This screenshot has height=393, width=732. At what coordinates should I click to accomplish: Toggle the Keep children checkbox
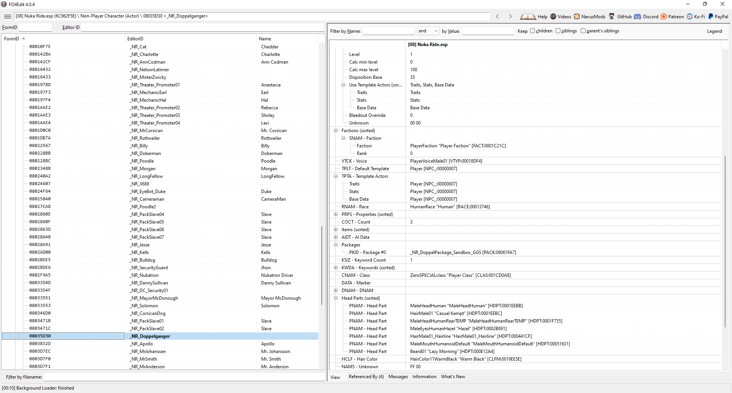[532, 31]
